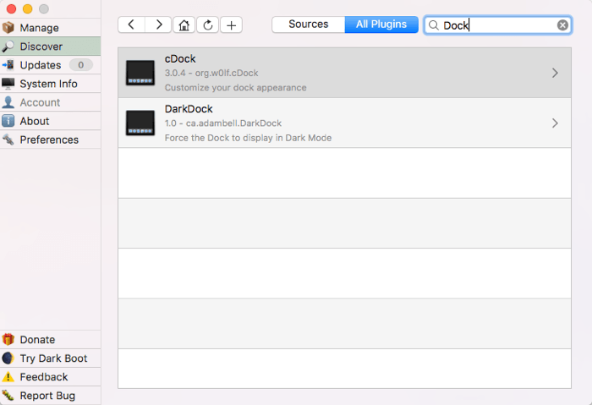Click the plus button to add source
The width and height of the screenshot is (592, 405).
pos(231,25)
